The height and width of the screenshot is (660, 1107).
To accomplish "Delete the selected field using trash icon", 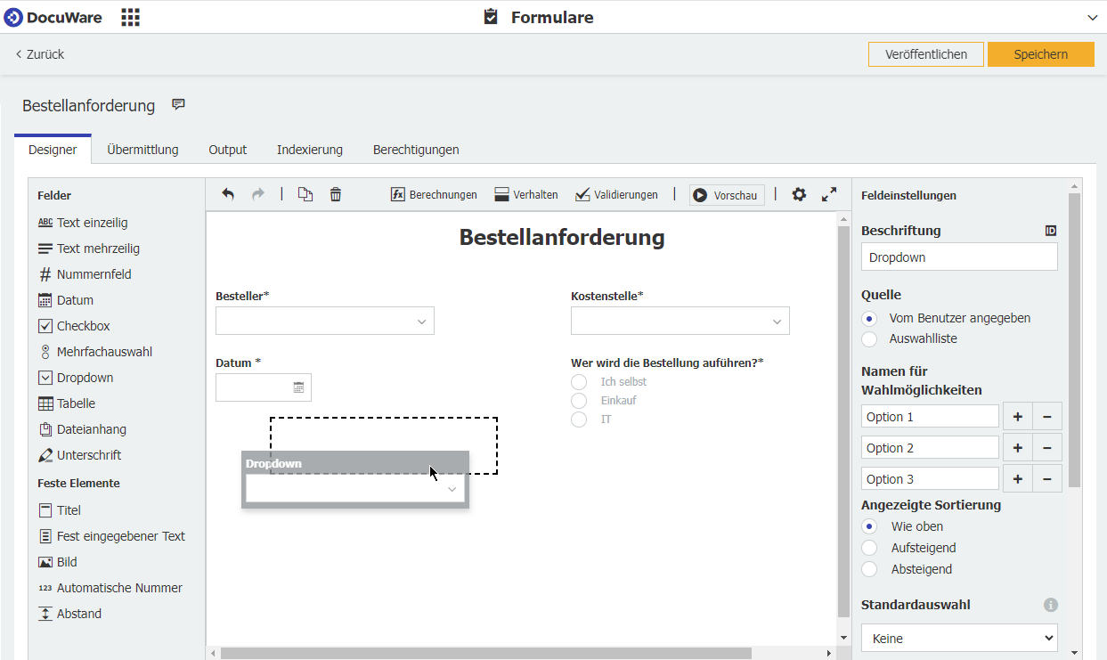I will pyautogui.click(x=336, y=194).
